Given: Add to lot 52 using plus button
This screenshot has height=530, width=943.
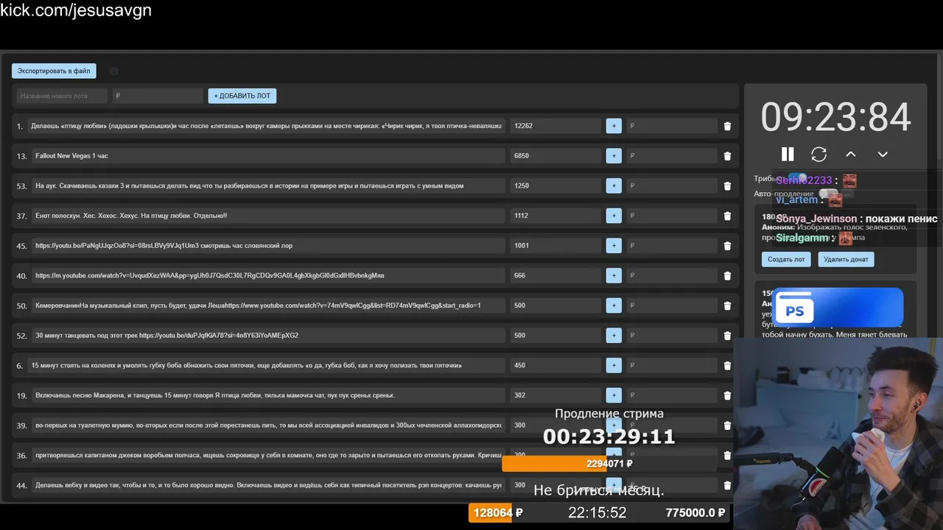Looking at the screenshot, I should pos(614,335).
